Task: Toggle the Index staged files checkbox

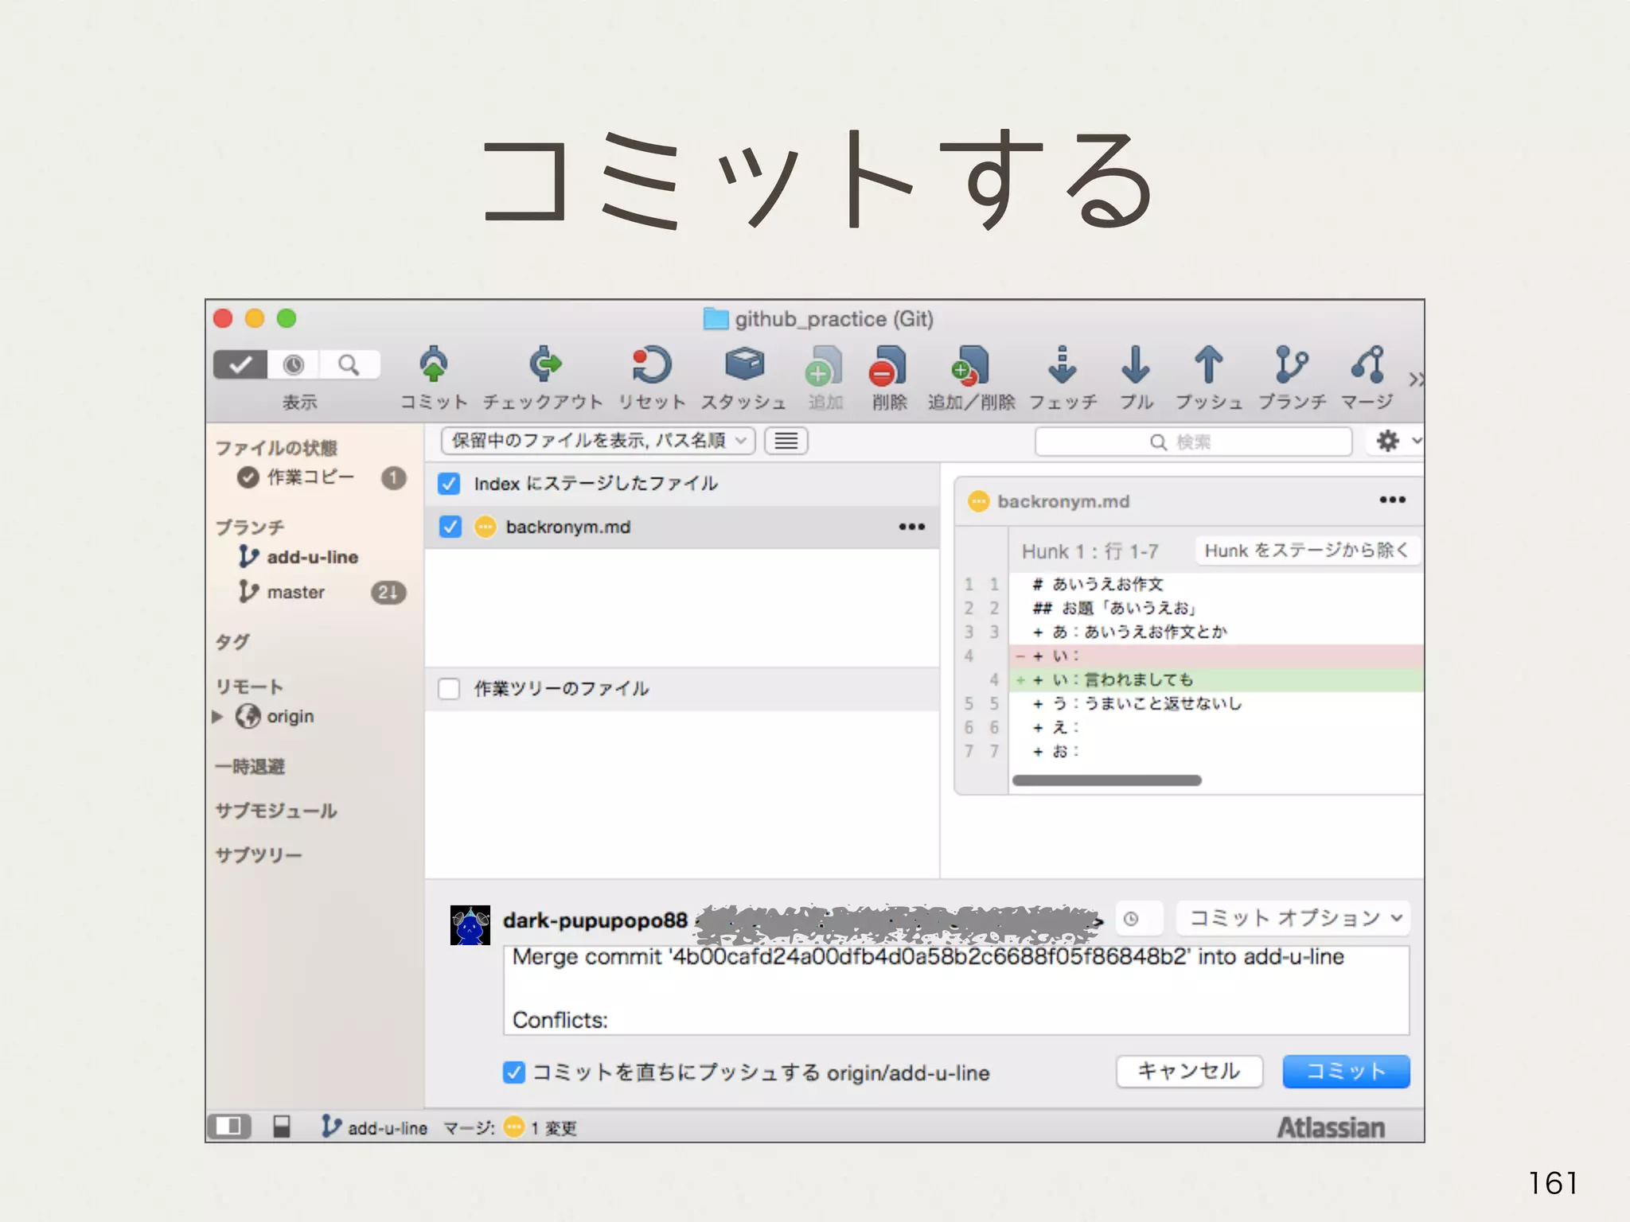Action: pos(449,484)
